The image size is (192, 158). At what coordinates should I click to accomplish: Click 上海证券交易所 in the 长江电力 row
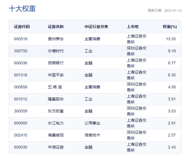[137, 123]
